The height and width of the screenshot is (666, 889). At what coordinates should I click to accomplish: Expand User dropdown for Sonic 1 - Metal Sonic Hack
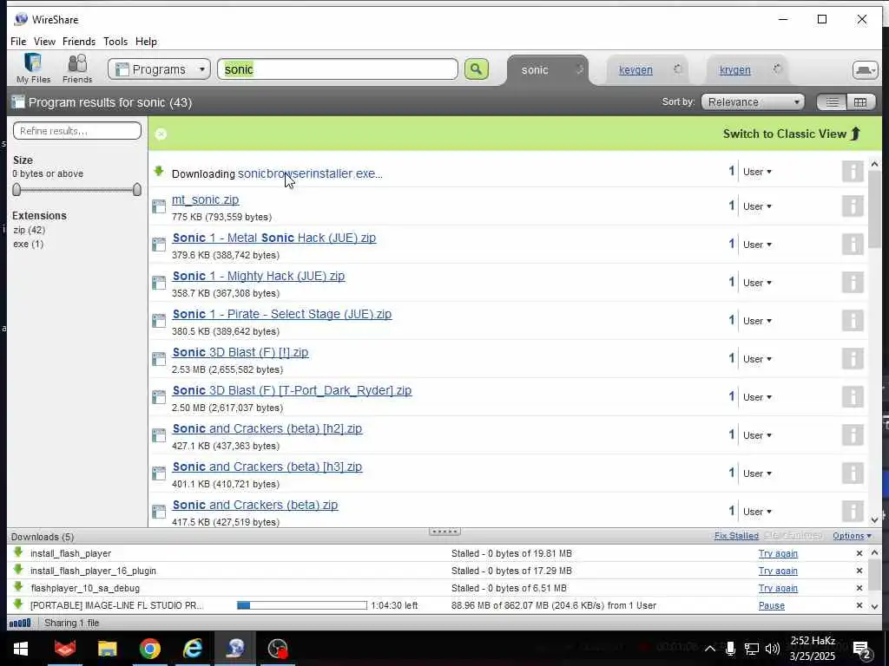757,245
